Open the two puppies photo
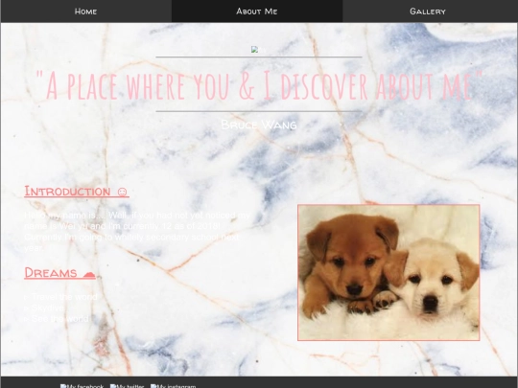518x388 pixels. (388, 272)
